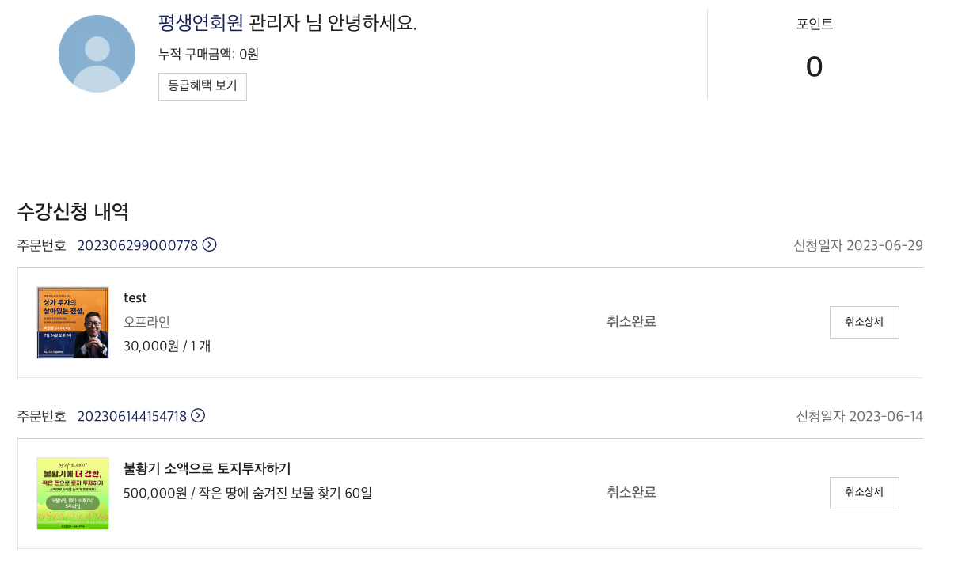This screenshot has width=958, height=564.
Task: Open 취소상세 for the 불황기 토지투자 order
Action: [x=864, y=493]
